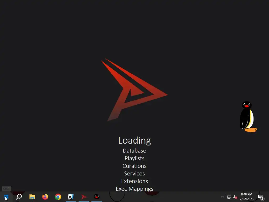Open the Windows Start menu
Image resolution: width=269 pixels, height=202 pixels.
(6, 197)
